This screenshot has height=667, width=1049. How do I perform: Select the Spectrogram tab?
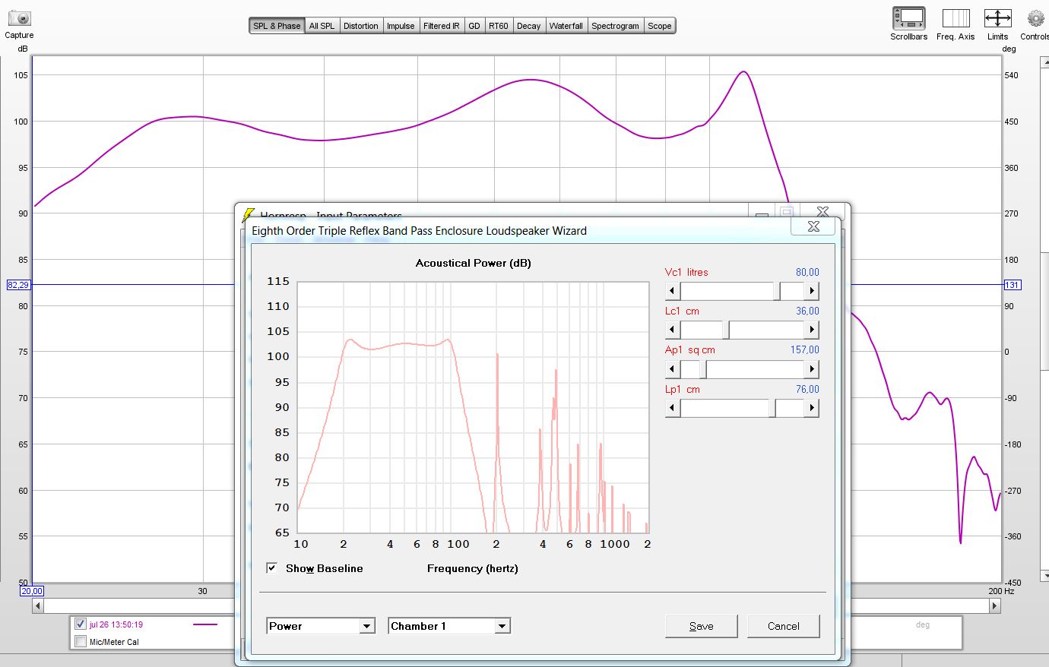615,26
